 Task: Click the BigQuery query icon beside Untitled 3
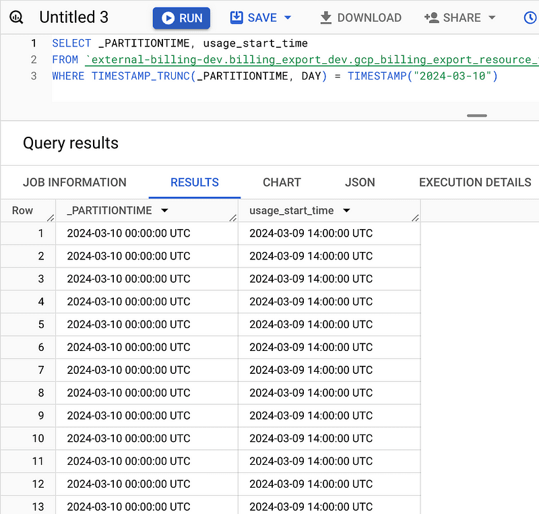click(16, 18)
